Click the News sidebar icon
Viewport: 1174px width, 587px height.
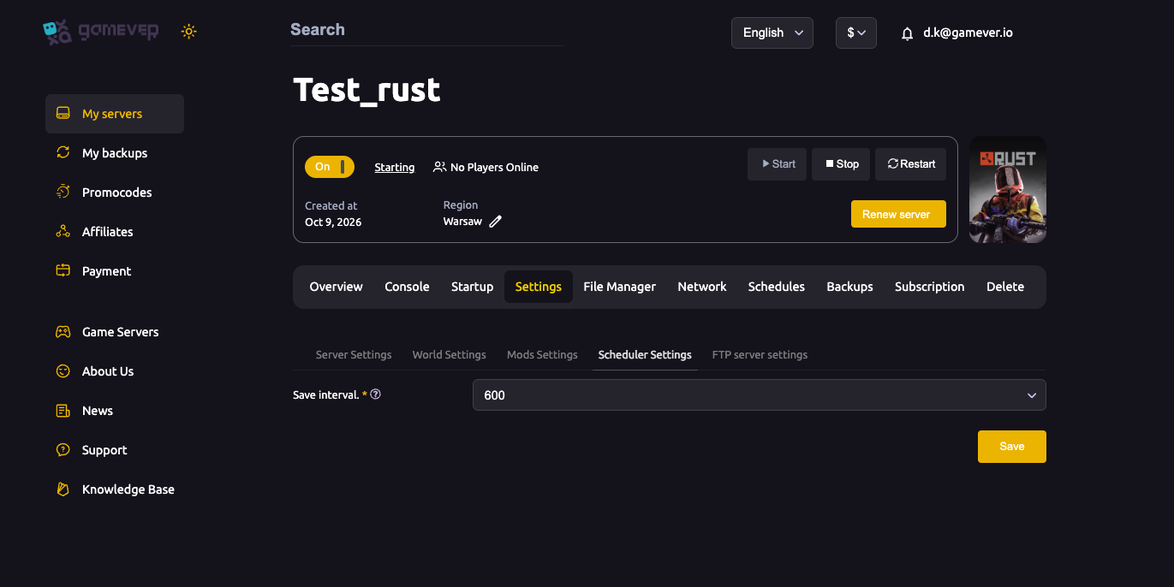pyautogui.click(x=63, y=411)
